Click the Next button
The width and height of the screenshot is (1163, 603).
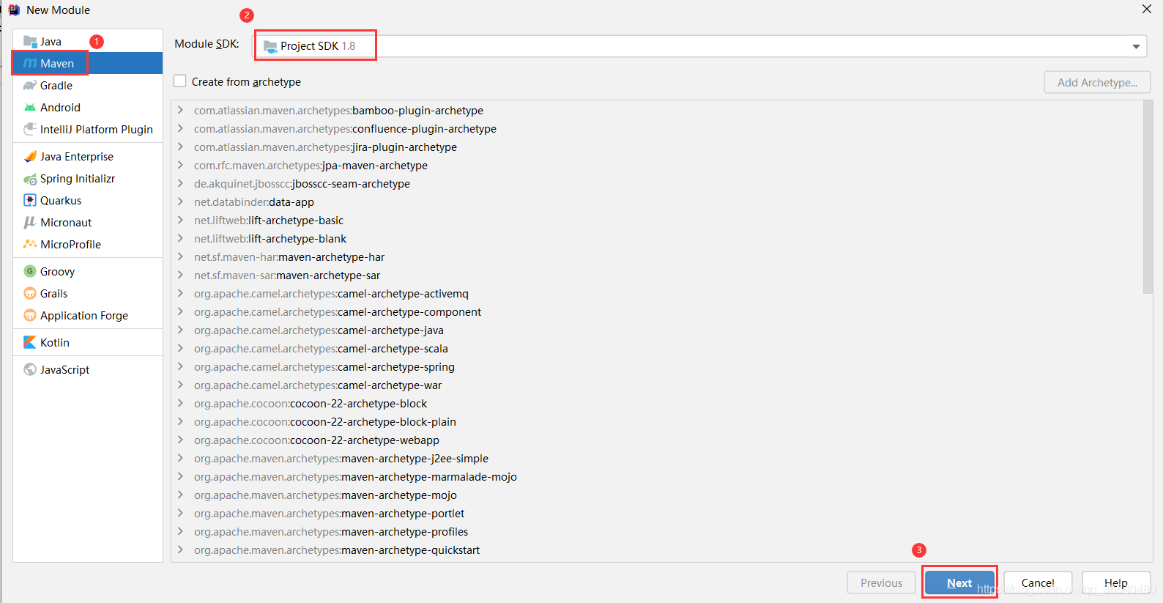pyautogui.click(x=959, y=583)
